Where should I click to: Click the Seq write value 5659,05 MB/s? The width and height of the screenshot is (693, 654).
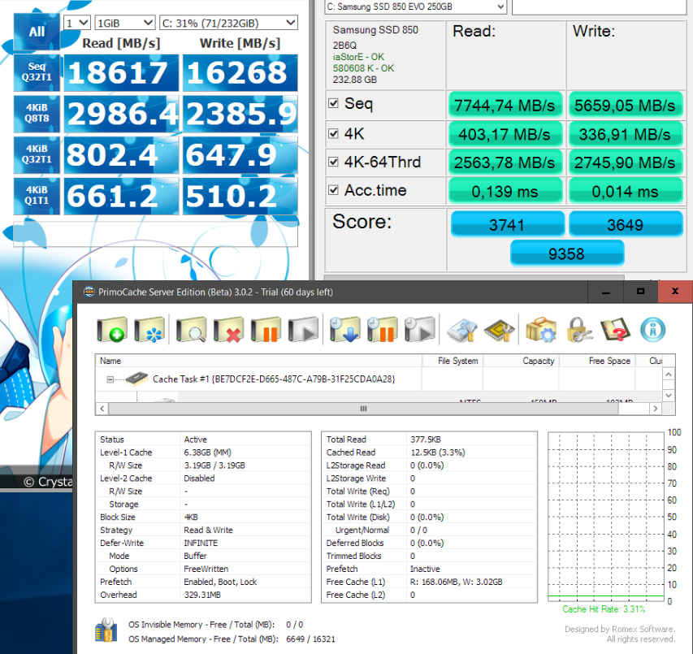click(626, 105)
